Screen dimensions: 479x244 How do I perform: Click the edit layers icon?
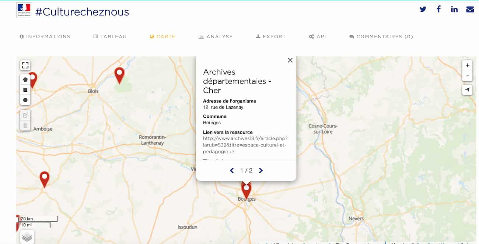(x=25, y=115)
